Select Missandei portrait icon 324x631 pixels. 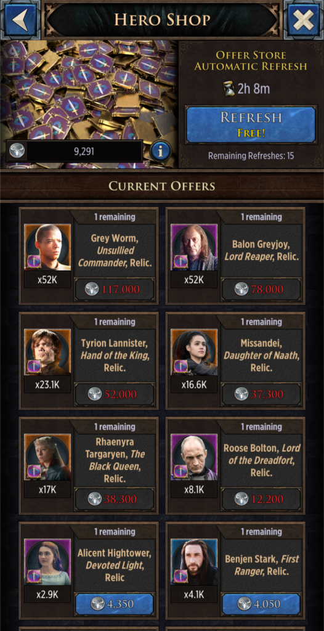(194, 352)
